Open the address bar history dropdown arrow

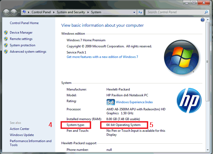coord(134,12)
